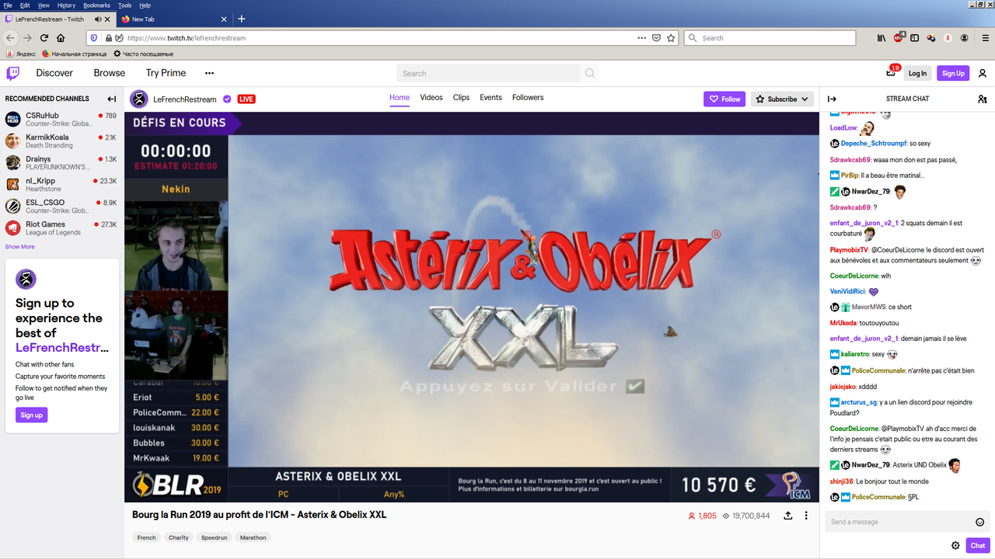This screenshot has height=559, width=995.
Task: Click the Log In button
Action: 917,73
